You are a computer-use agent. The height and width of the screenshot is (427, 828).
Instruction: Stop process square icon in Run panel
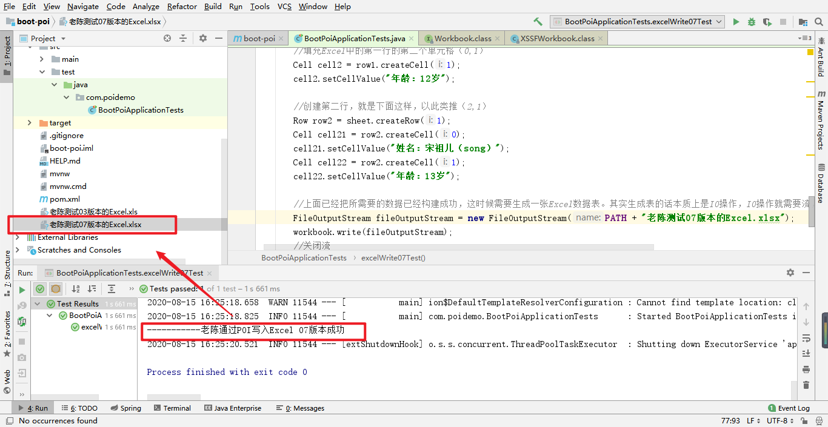pos(22,342)
